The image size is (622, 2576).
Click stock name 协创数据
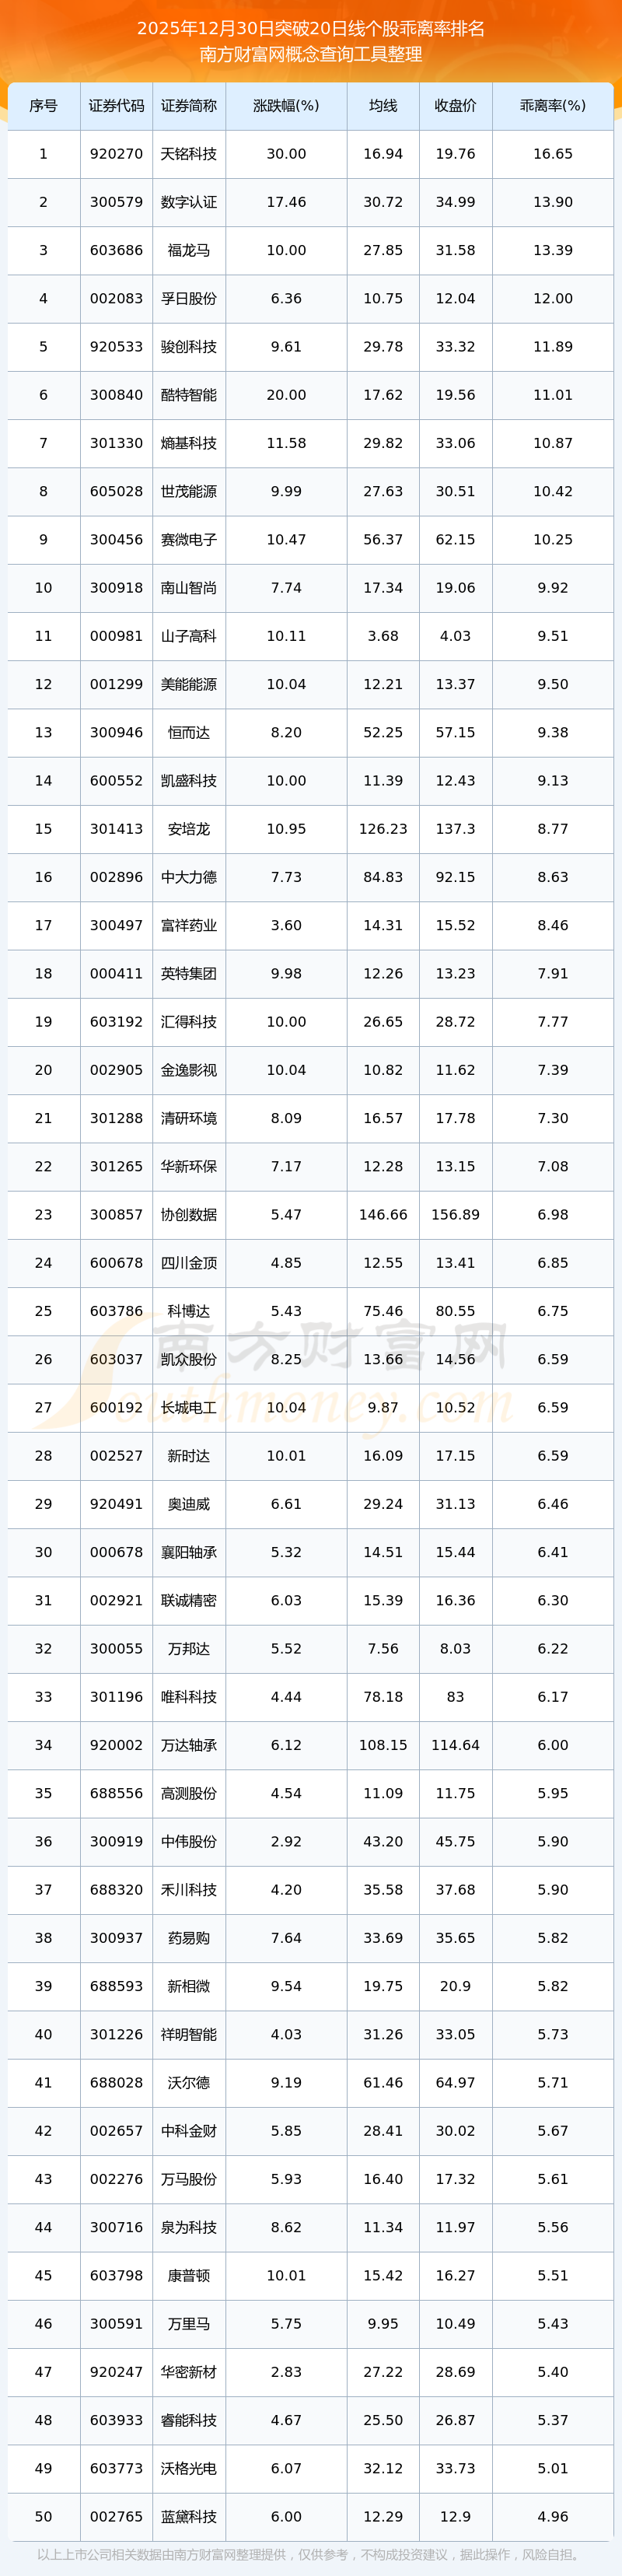point(189,1214)
